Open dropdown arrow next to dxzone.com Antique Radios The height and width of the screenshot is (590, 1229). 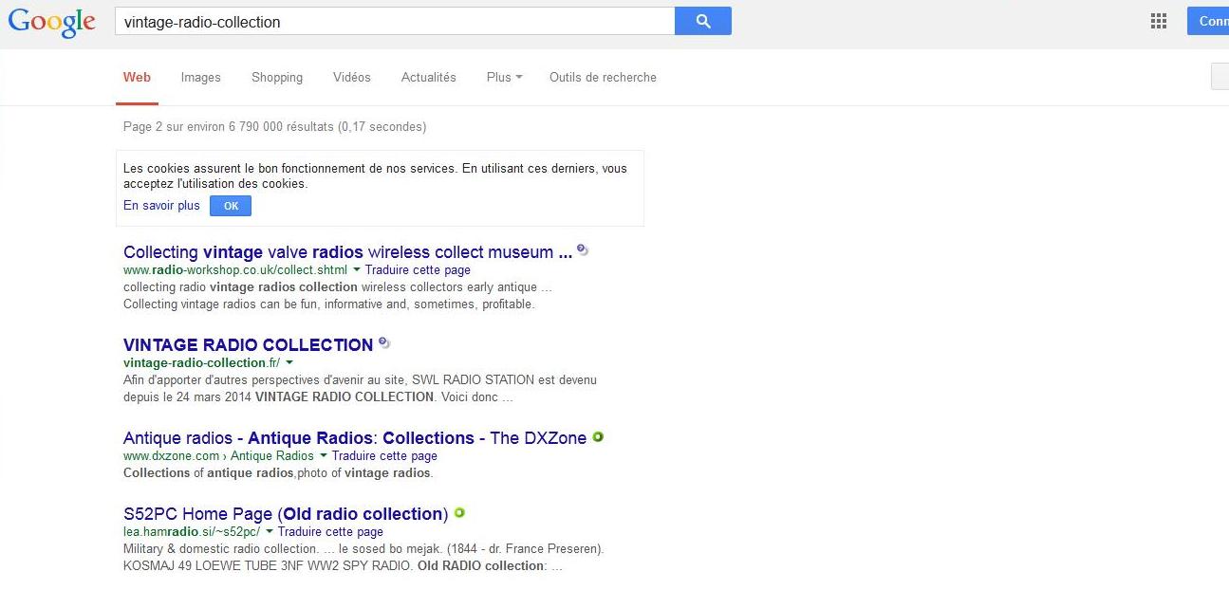click(x=324, y=455)
